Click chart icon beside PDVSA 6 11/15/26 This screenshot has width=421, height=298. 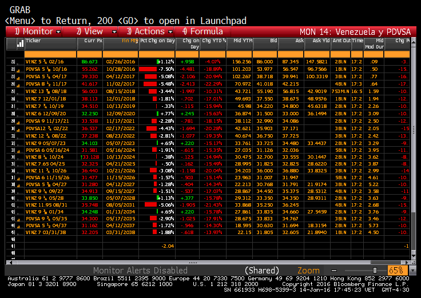click(x=18, y=179)
